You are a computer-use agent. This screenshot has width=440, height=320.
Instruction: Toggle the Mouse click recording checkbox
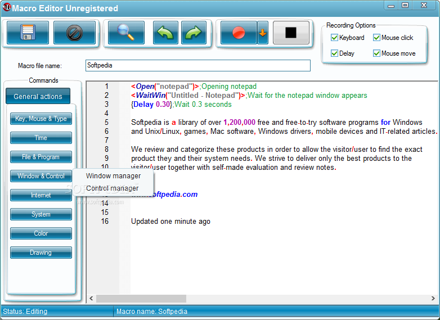[x=376, y=38]
